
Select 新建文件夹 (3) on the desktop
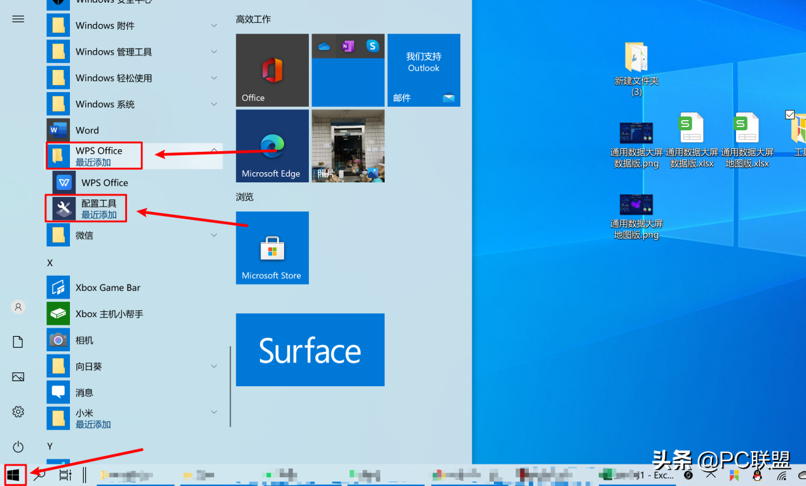point(636,69)
